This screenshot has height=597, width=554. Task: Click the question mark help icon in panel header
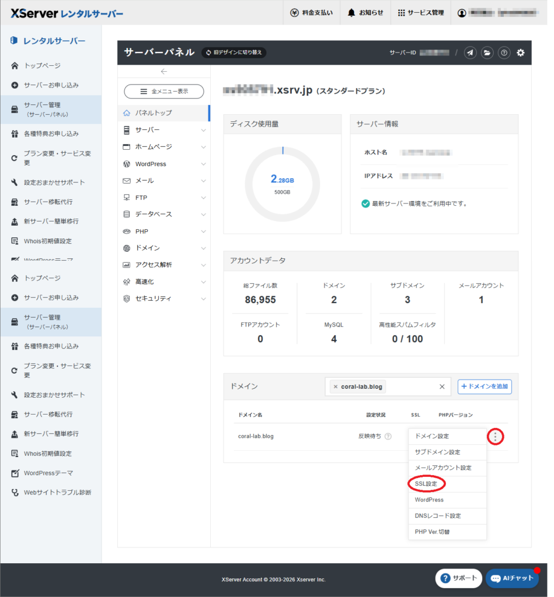click(504, 52)
